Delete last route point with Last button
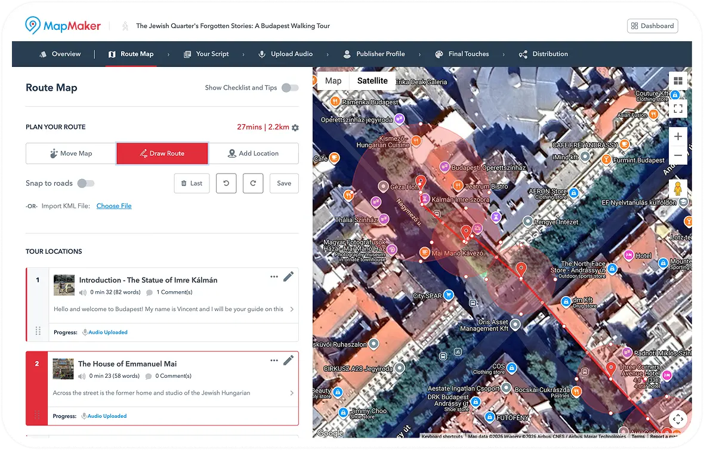704x450 pixels. click(x=192, y=183)
